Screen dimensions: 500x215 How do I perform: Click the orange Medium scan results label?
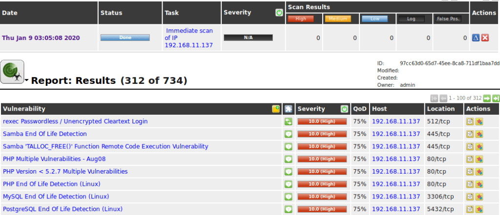click(338, 19)
